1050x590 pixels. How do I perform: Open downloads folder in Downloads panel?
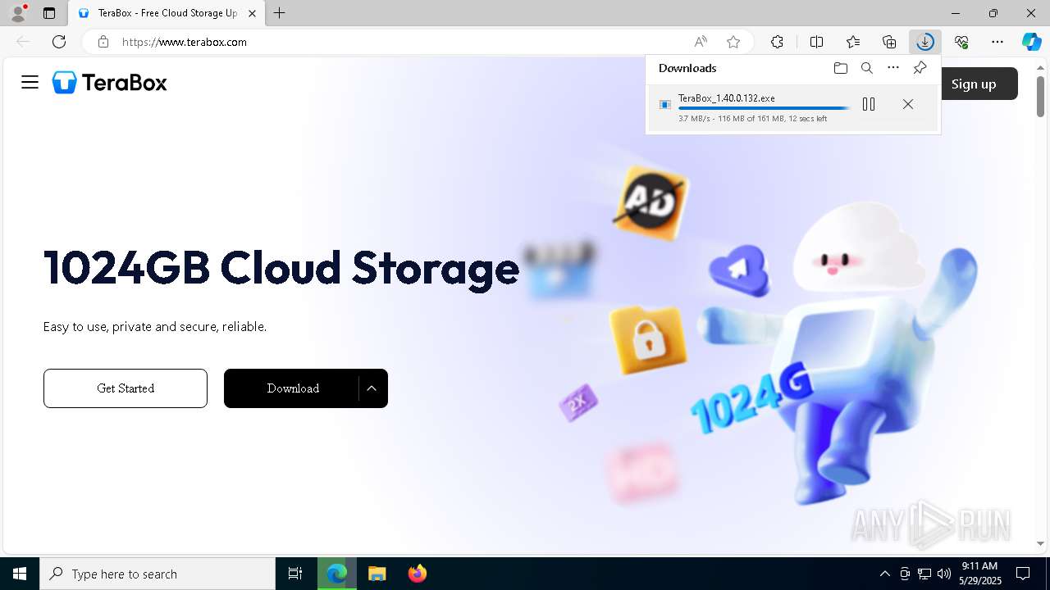click(840, 68)
